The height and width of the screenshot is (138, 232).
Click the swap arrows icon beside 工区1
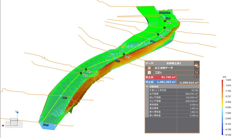tap(197, 72)
